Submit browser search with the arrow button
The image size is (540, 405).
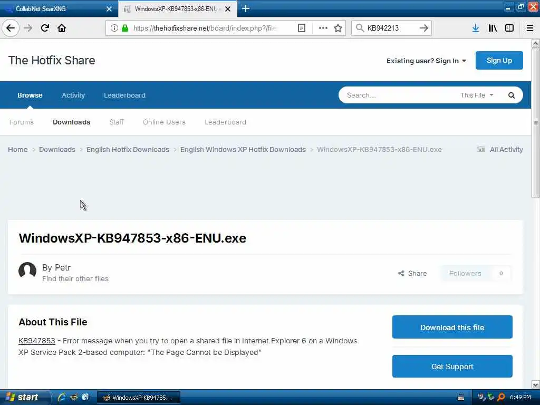(x=424, y=28)
